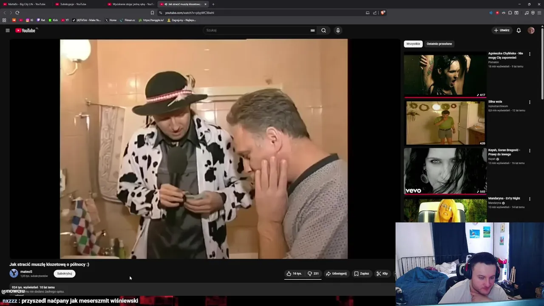Screen dimensions: 544x306
Task: Open the Zagraj.my bookmark
Action: click(181, 20)
